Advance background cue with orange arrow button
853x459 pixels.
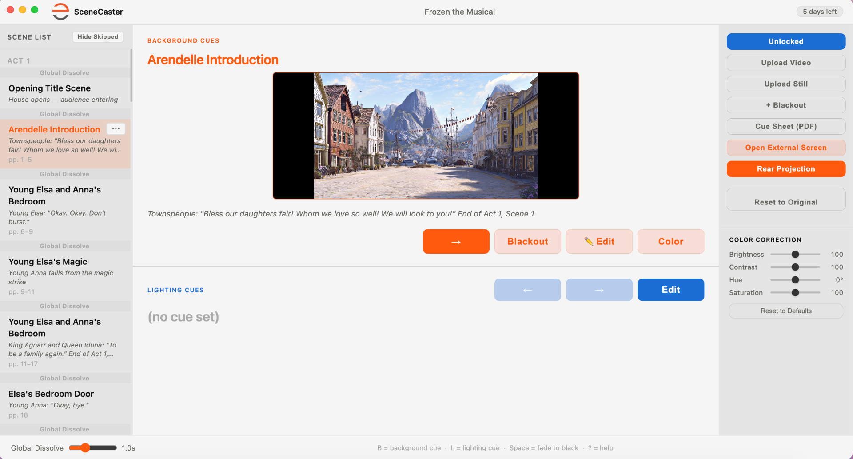(456, 242)
